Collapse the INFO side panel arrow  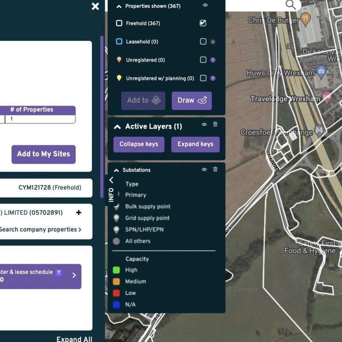[111, 180]
